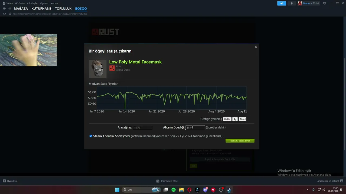Click the Low Poly Metal Facemask thumbnail
Screen dimensions: 346x194
(x=98, y=69)
